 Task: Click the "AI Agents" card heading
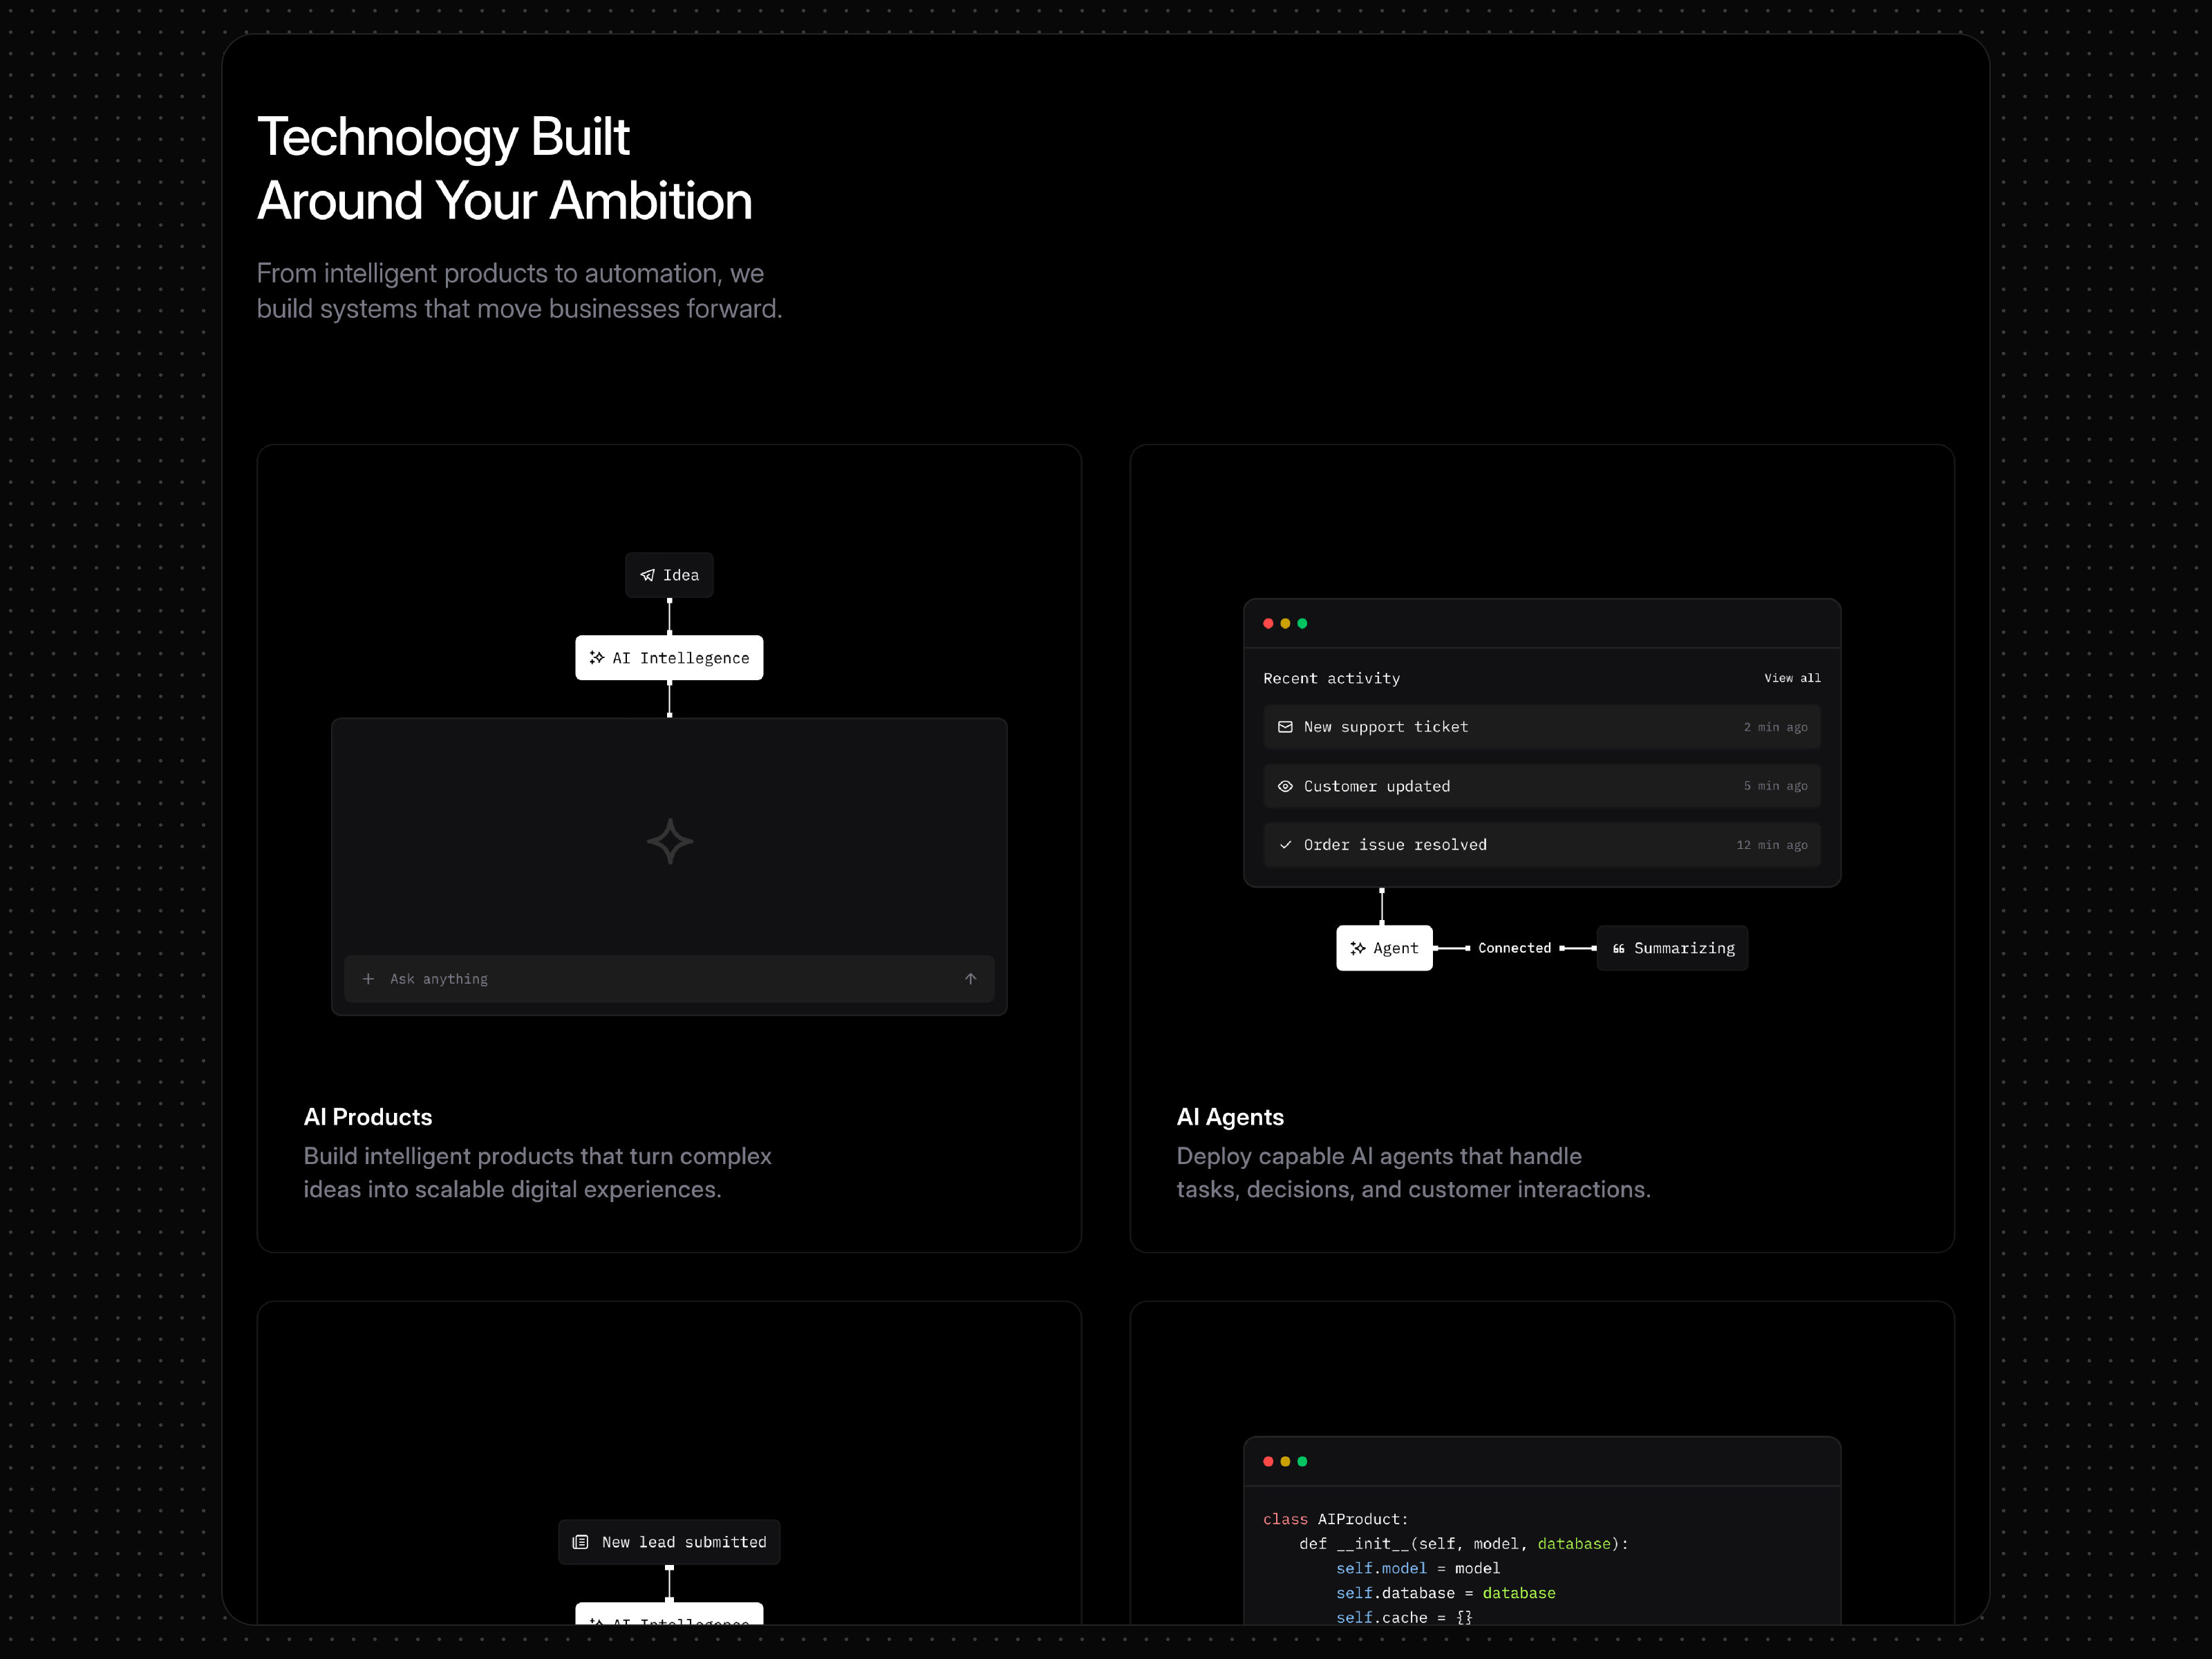pos(1230,1117)
